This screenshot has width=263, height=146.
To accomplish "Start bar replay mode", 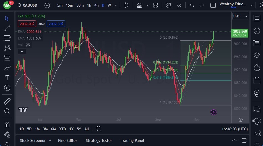I will click(179, 5).
